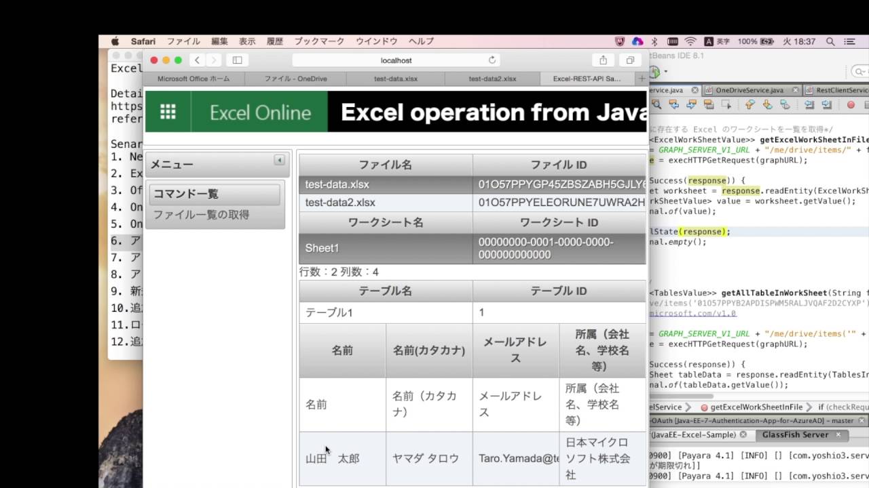Switch to test-data.xlsx tab
Screen dimensions: 869x488
click(396, 79)
